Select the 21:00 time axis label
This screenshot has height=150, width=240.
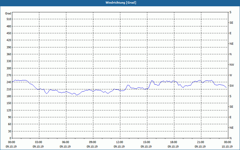pyautogui.click(x=201, y=142)
